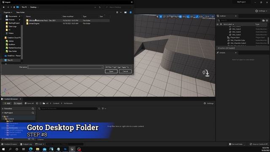Select the Unreal Engine folder
This screenshot has width=270, height=152.
click(67, 24)
